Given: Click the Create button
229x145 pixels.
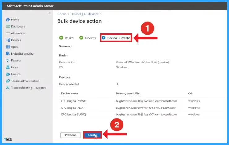Looking at the screenshot, I should click(x=93, y=135).
